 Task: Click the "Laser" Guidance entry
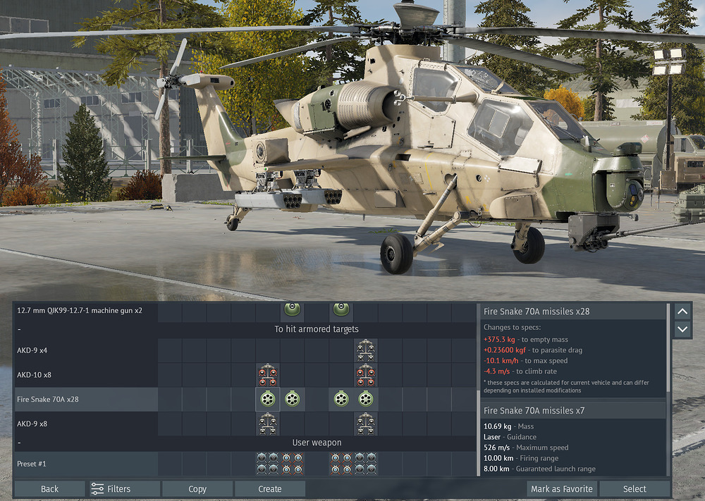[492, 437]
